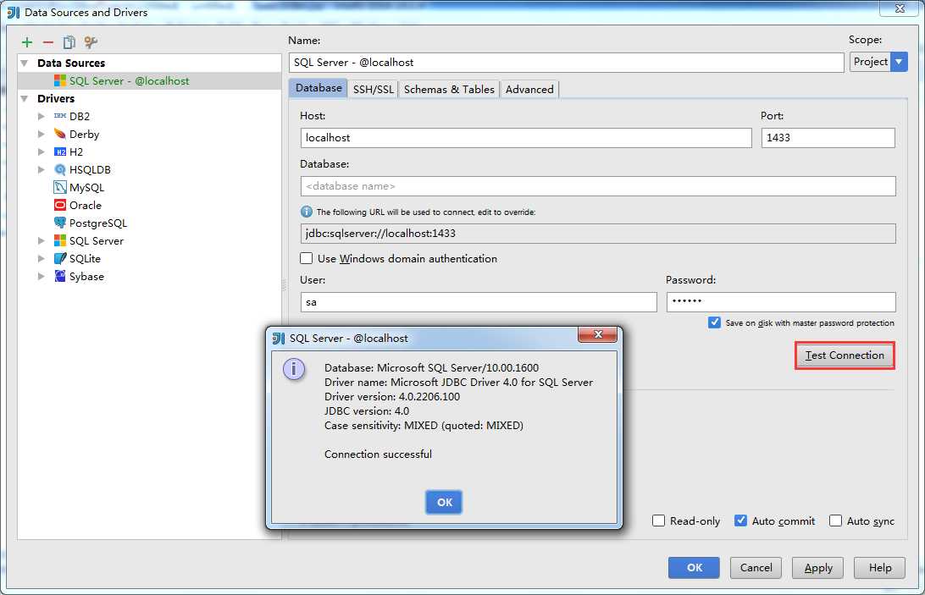925x595 pixels.
Task: Click OK at the dialog bottom
Action: coord(694,567)
